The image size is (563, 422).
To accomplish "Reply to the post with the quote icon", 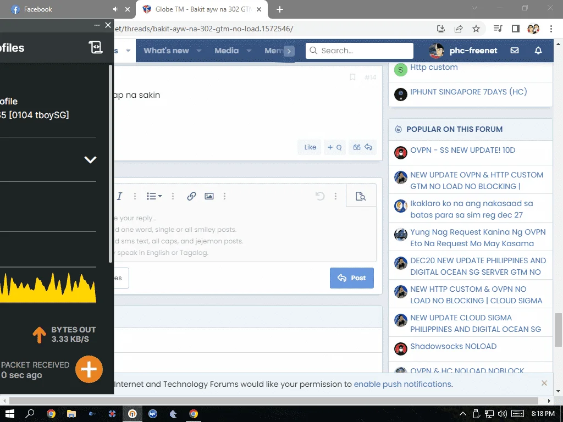I will (363, 147).
